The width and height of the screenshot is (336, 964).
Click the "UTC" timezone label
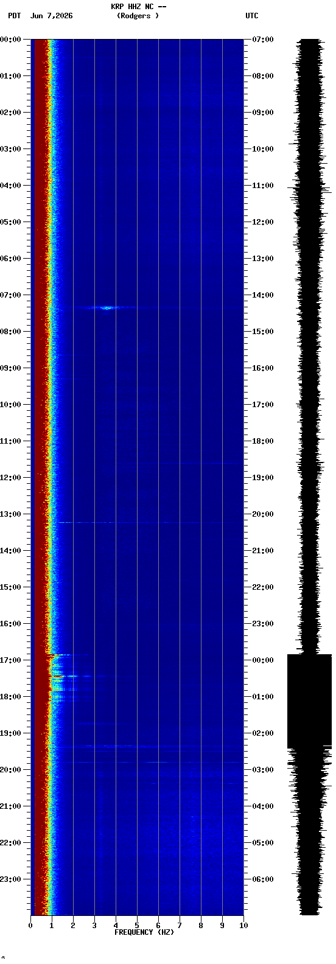[x=252, y=16]
